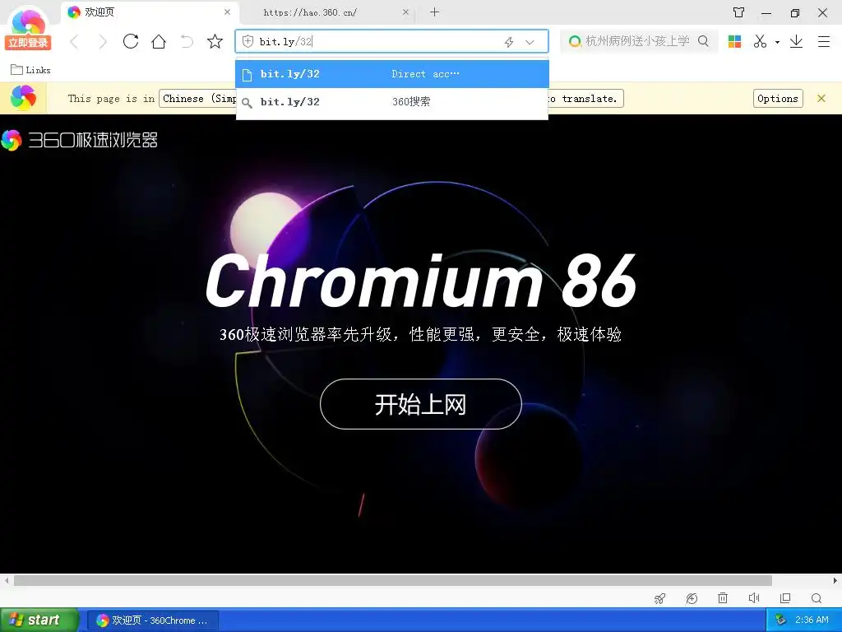Click the window split icon in status bar
The width and height of the screenshot is (842, 632).
coord(785,598)
